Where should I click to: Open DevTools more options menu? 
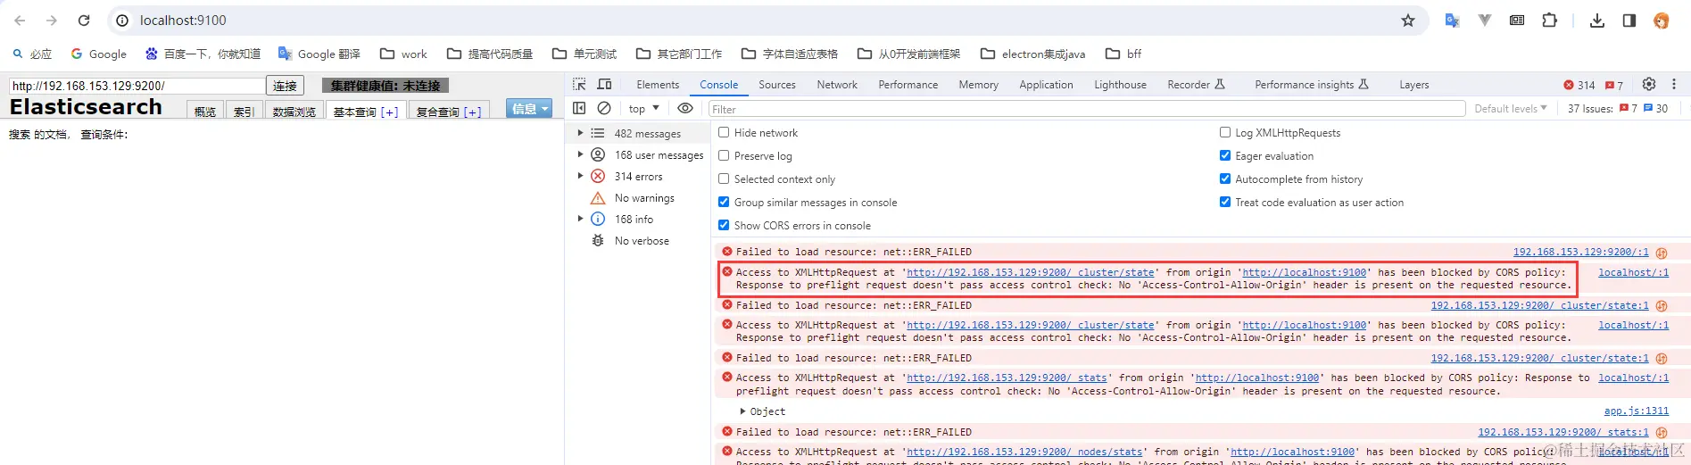[x=1674, y=84]
